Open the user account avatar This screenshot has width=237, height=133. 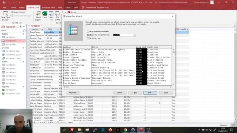(212, 3)
